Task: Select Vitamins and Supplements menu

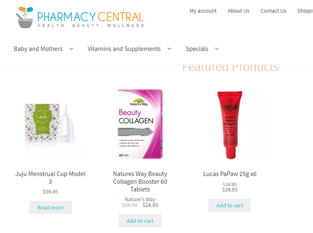Action: coord(124,48)
